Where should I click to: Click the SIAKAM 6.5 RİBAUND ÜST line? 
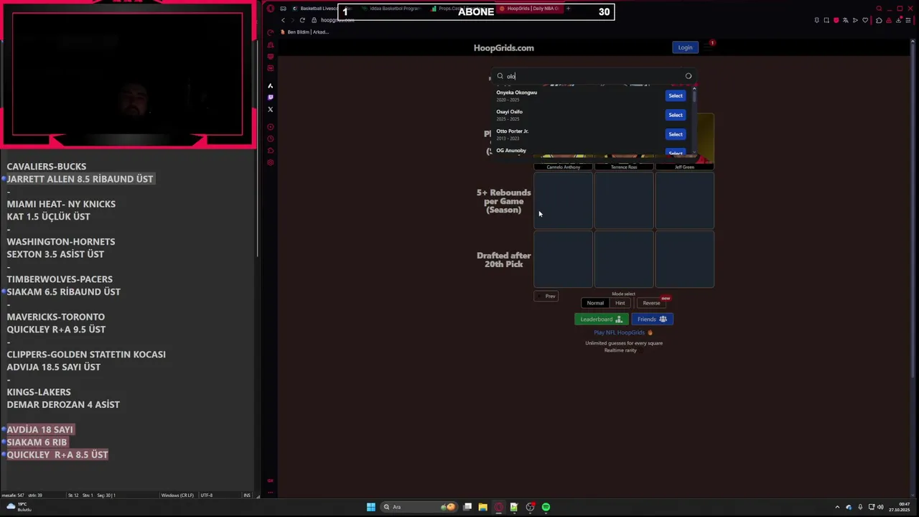63,292
